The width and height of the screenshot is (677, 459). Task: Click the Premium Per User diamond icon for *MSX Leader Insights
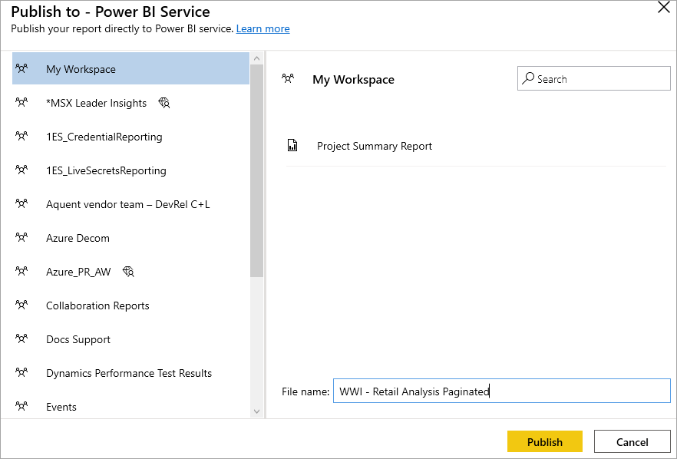[163, 102]
